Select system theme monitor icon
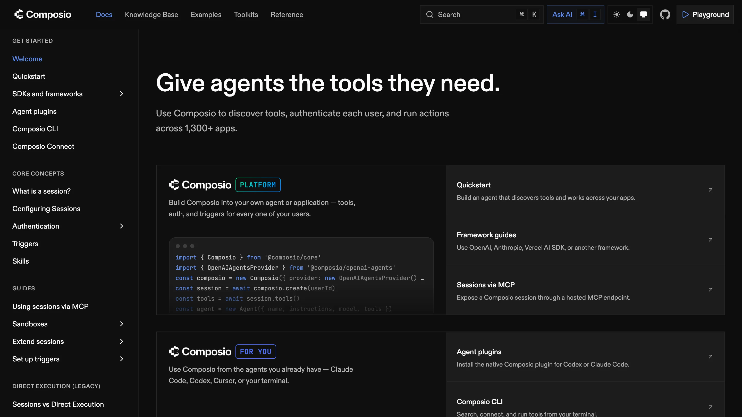This screenshot has width=742, height=417. [644, 14]
